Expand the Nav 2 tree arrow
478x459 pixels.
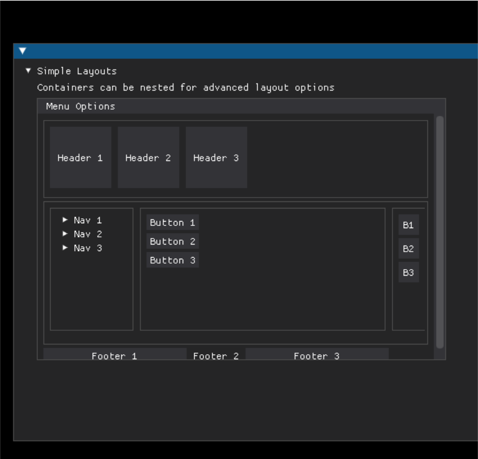click(x=64, y=234)
